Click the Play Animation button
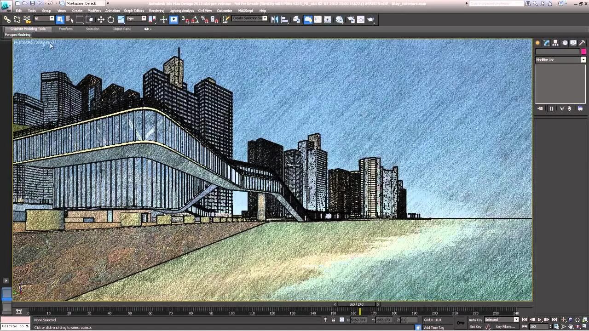This screenshot has height=331, width=589. point(539,320)
